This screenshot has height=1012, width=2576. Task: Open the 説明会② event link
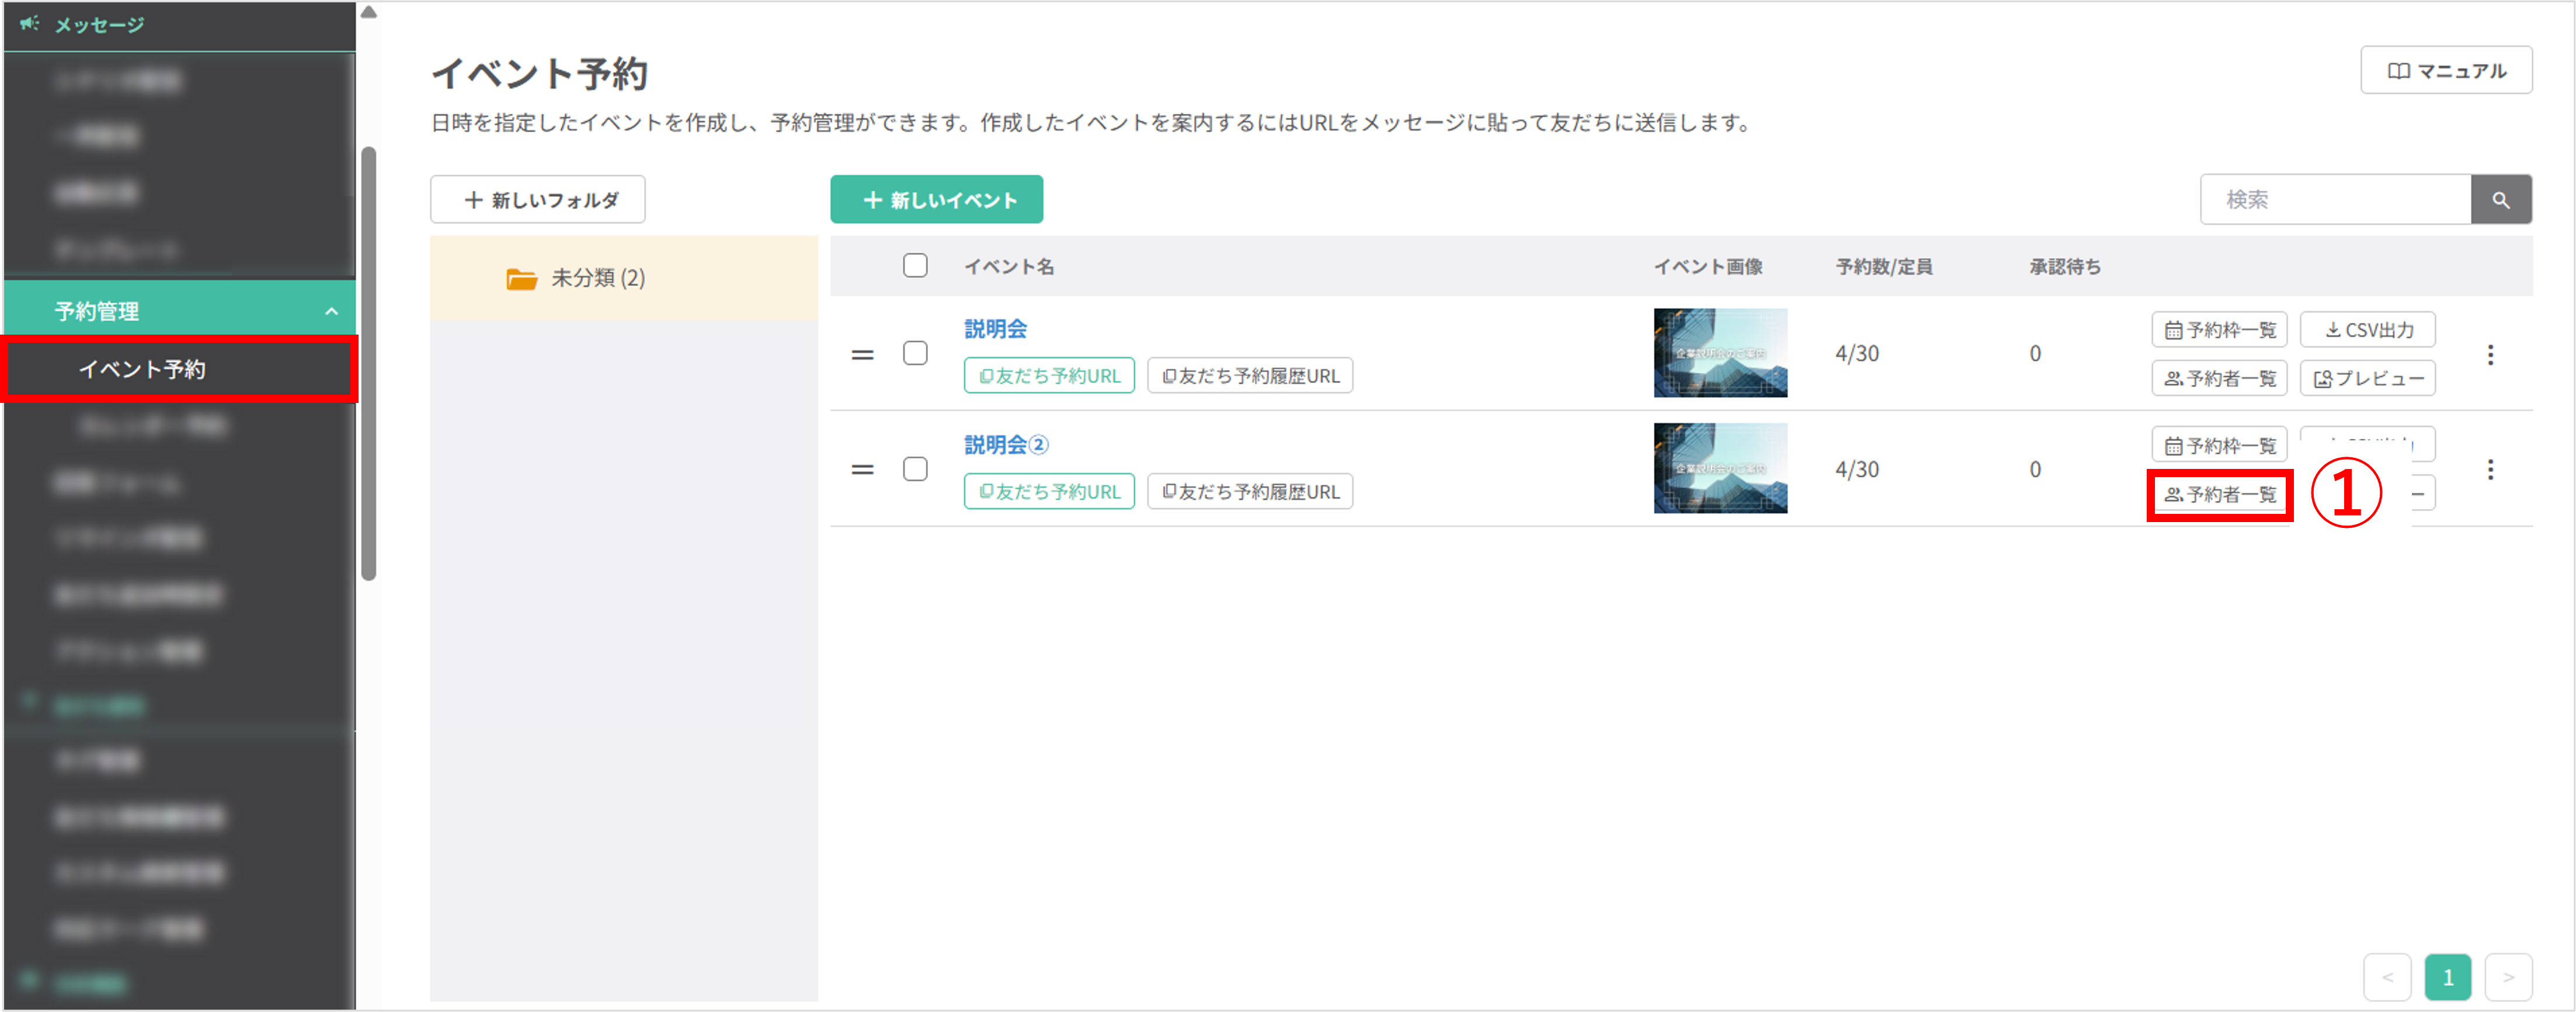tap(1006, 445)
